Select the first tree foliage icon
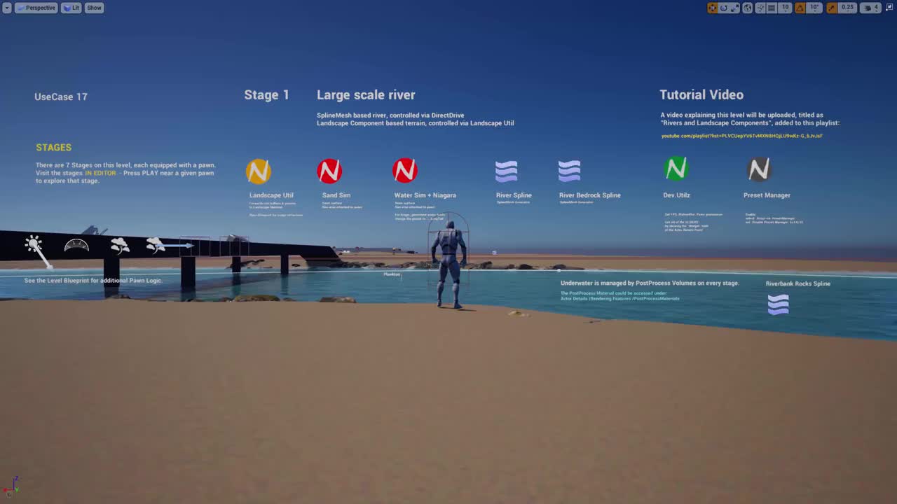This screenshot has width=897, height=504. (x=120, y=245)
